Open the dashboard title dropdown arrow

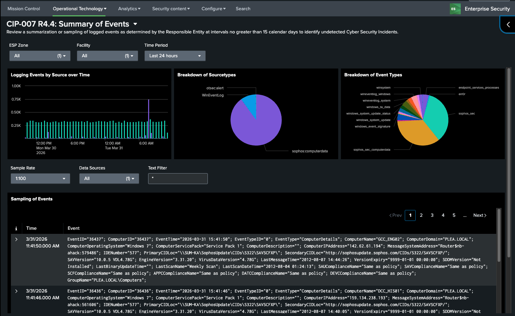(x=135, y=24)
